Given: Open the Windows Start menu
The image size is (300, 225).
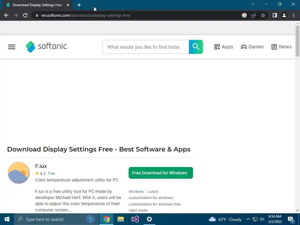Looking at the screenshot, I should (x=7, y=219).
